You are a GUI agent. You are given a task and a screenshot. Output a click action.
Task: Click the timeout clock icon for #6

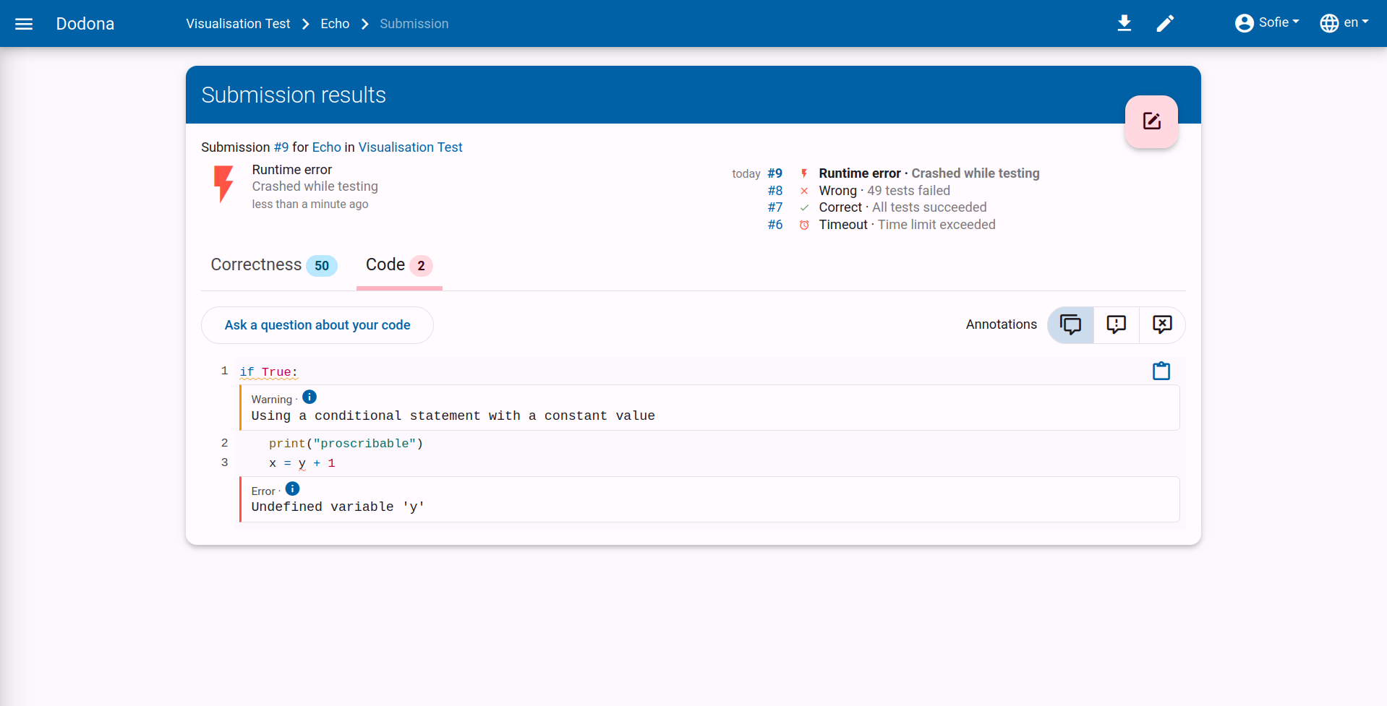804,225
